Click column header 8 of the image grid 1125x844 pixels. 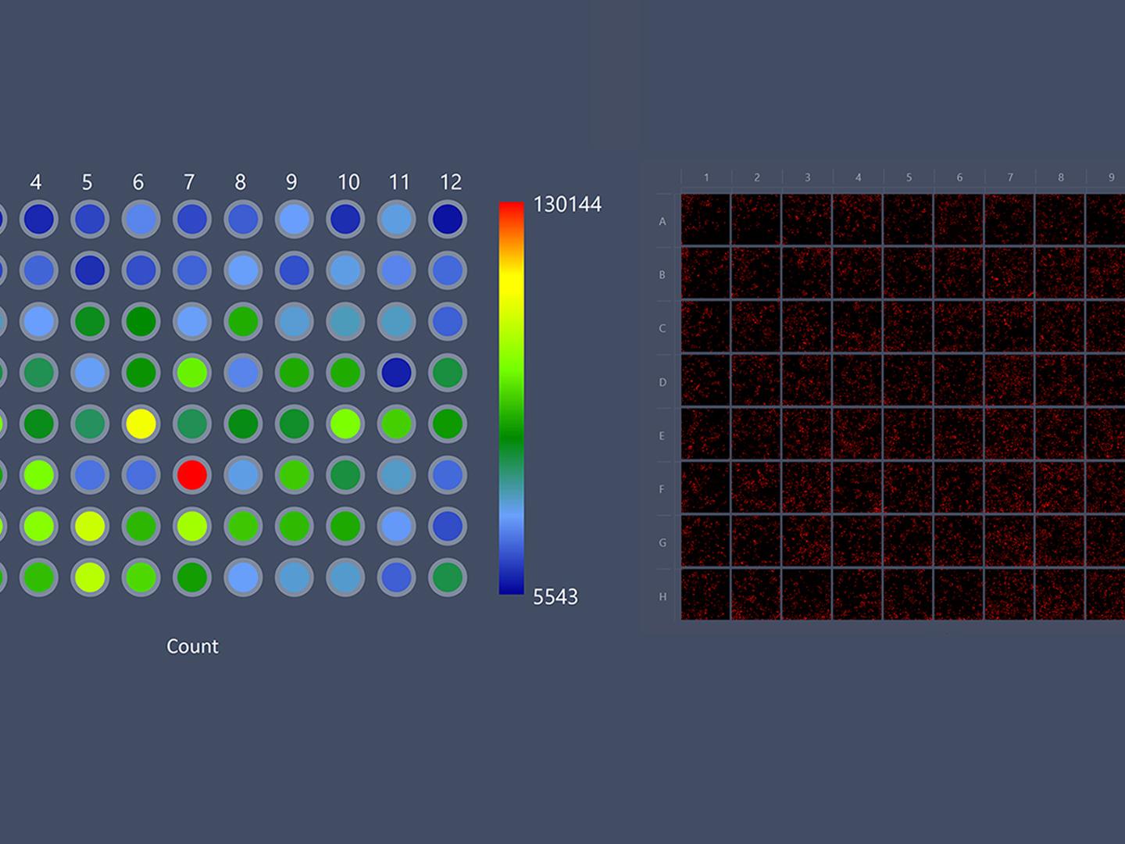pos(1061,177)
